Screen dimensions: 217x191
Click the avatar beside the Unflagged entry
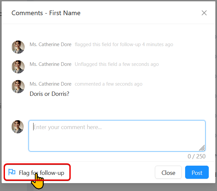click(18, 67)
